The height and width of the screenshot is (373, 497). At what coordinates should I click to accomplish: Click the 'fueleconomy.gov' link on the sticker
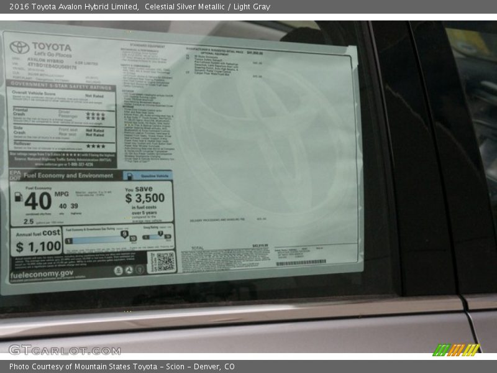(x=42, y=274)
